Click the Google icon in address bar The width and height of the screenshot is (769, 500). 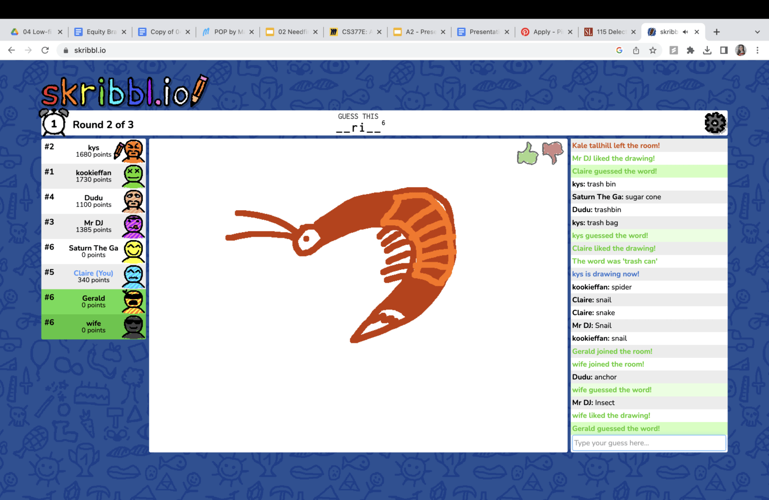coord(619,50)
